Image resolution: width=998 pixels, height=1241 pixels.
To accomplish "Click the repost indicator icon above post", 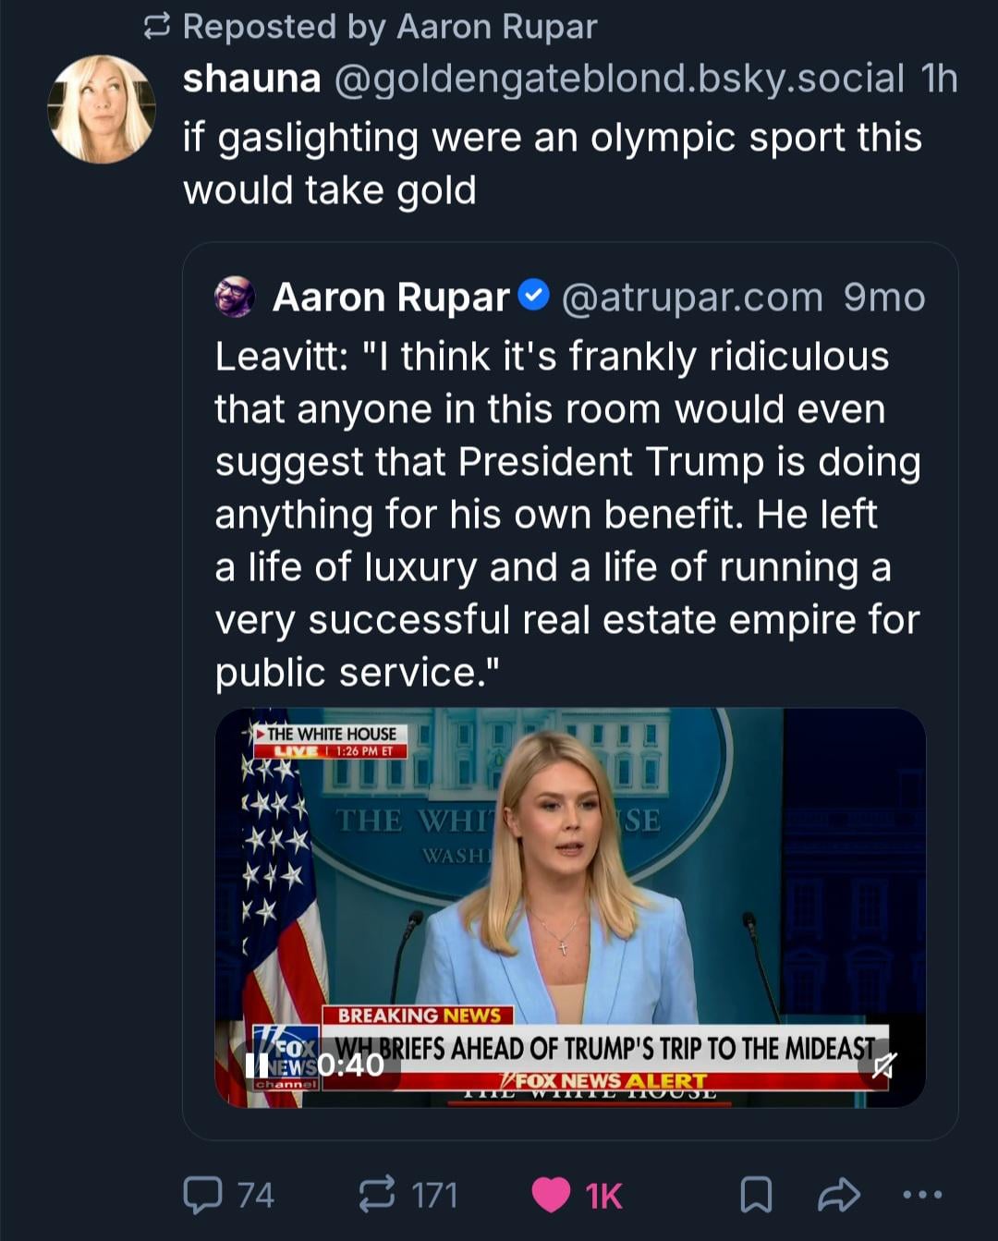I will click(158, 28).
